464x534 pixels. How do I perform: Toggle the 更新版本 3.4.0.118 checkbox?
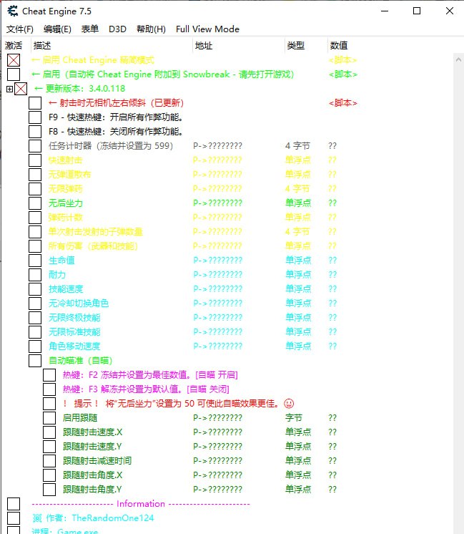pyautogui.click(x=21, y=89)
